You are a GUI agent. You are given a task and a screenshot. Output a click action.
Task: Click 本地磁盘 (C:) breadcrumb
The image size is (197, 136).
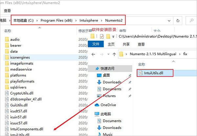pos(23,20)
